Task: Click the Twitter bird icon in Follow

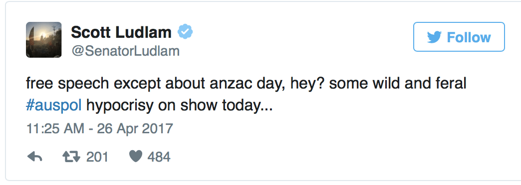Action: (x=434, y=37)
